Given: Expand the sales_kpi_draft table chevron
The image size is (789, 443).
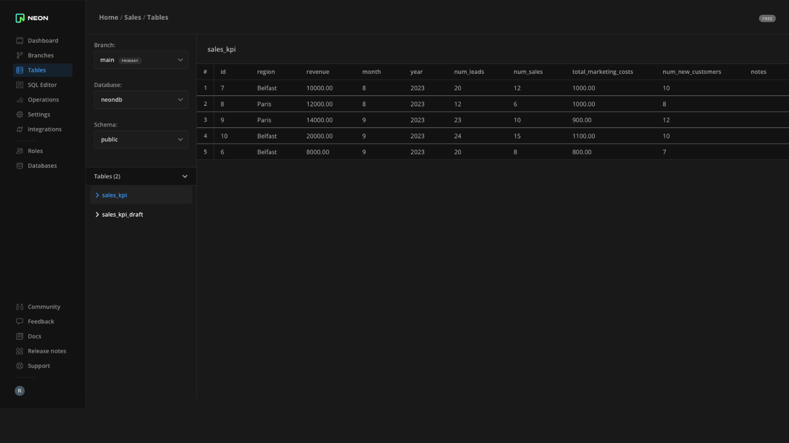Looking at the screenshot, I should (97, 215).
